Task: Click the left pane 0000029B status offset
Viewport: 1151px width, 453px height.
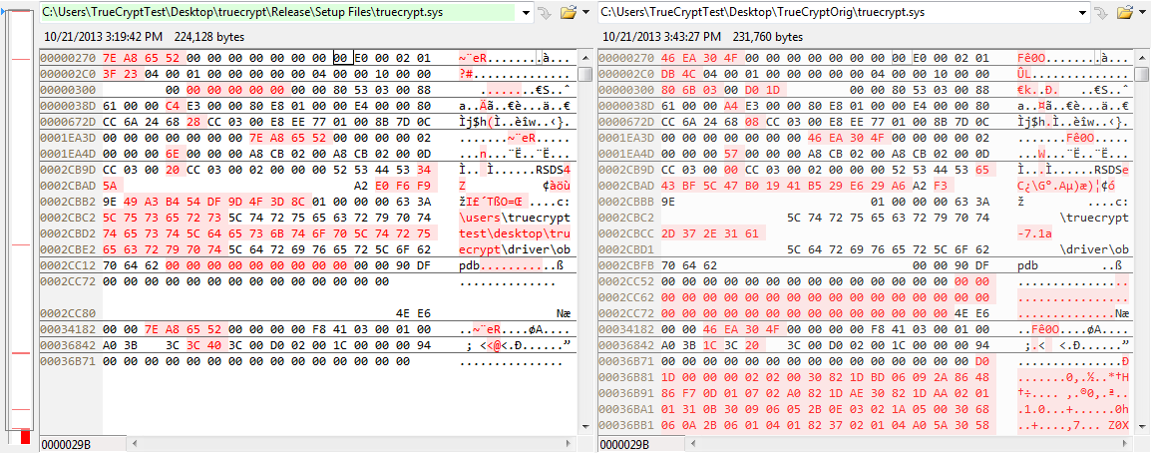Action: coord(65,444)
